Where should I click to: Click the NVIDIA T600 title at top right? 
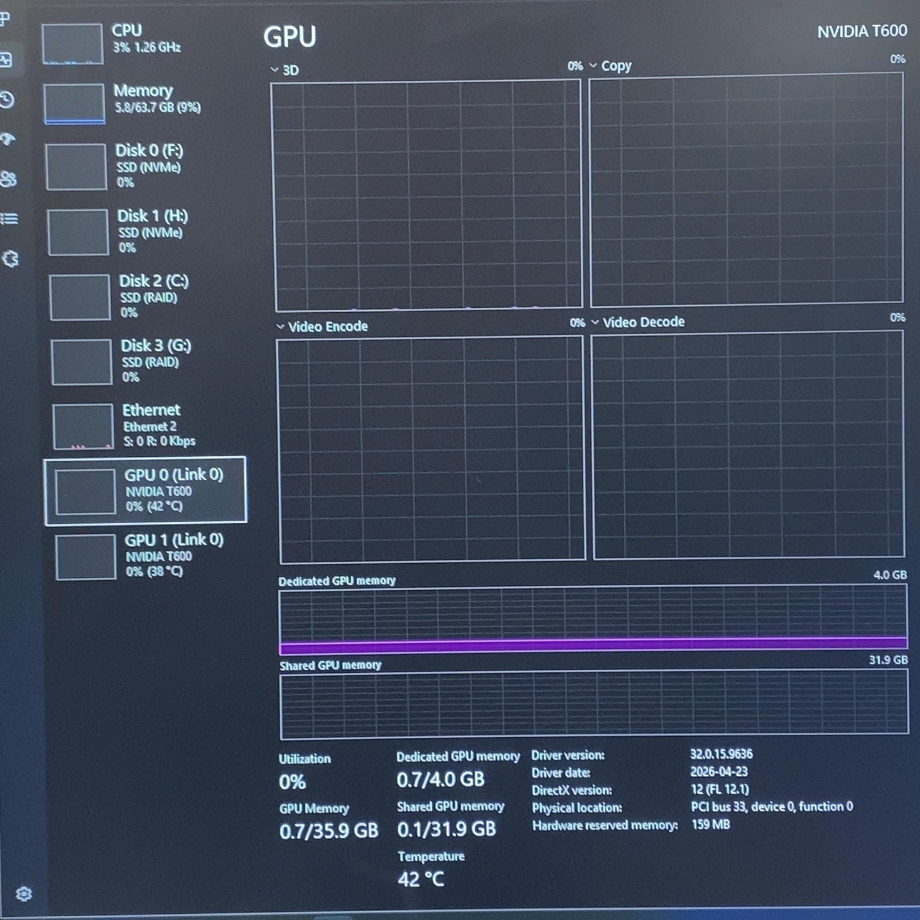click(862, 31)
